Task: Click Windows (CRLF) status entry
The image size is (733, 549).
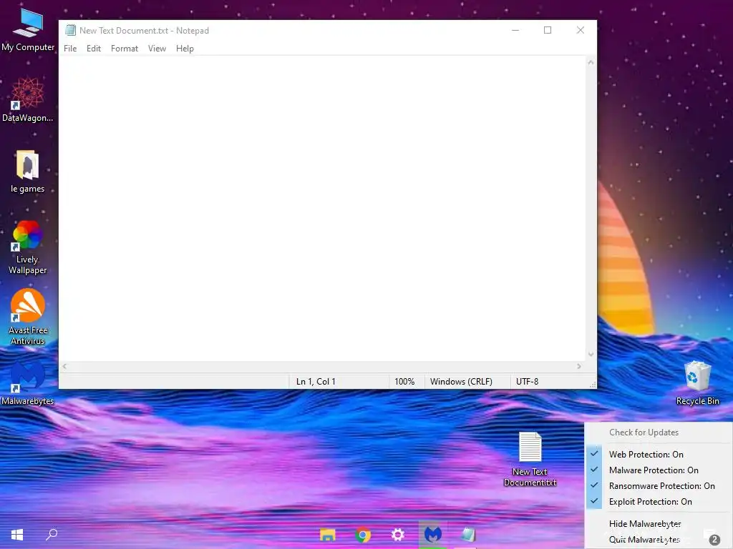Action: pos(461,382)
